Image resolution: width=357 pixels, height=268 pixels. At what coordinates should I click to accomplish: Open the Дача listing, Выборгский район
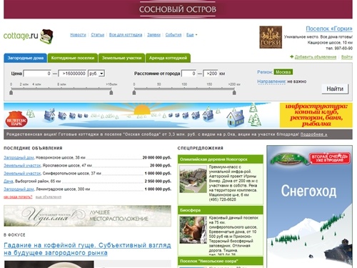coord(9,182)
